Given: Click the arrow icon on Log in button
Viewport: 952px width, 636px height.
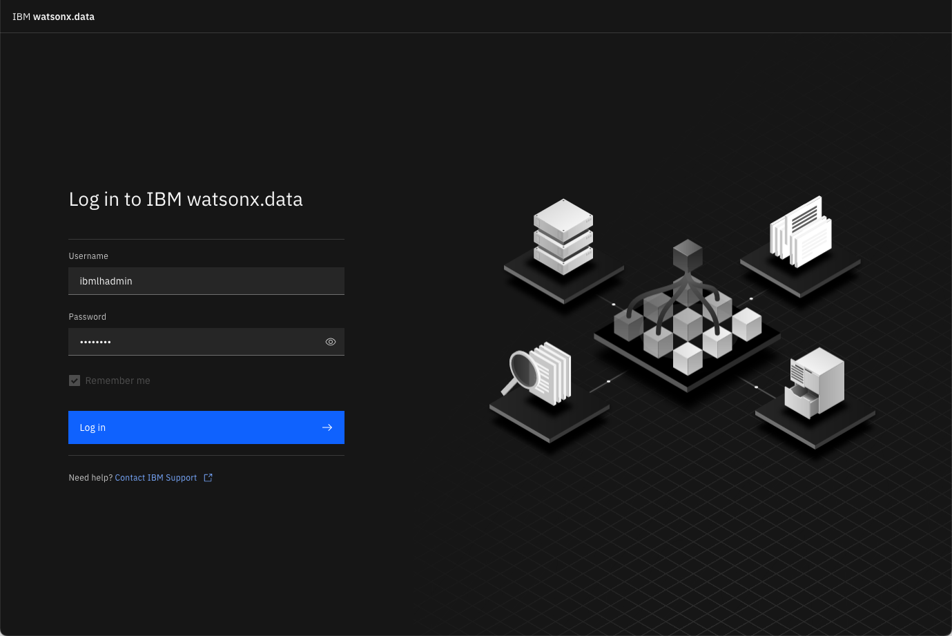Looking at the screenshot, I should pyautogui.click(x=327, y=427).
